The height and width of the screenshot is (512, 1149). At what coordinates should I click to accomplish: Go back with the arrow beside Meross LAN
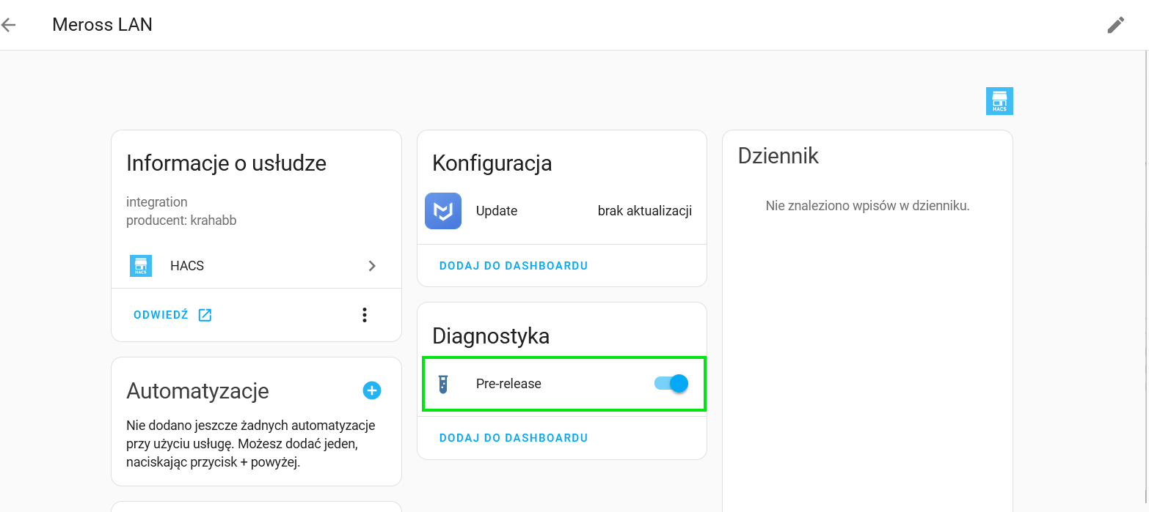9,25
